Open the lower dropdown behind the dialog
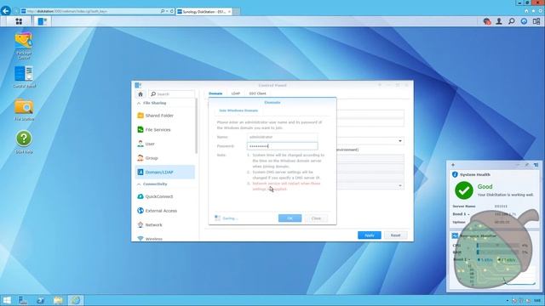This screenshot has width=545, height=306. tap(400, 185)
